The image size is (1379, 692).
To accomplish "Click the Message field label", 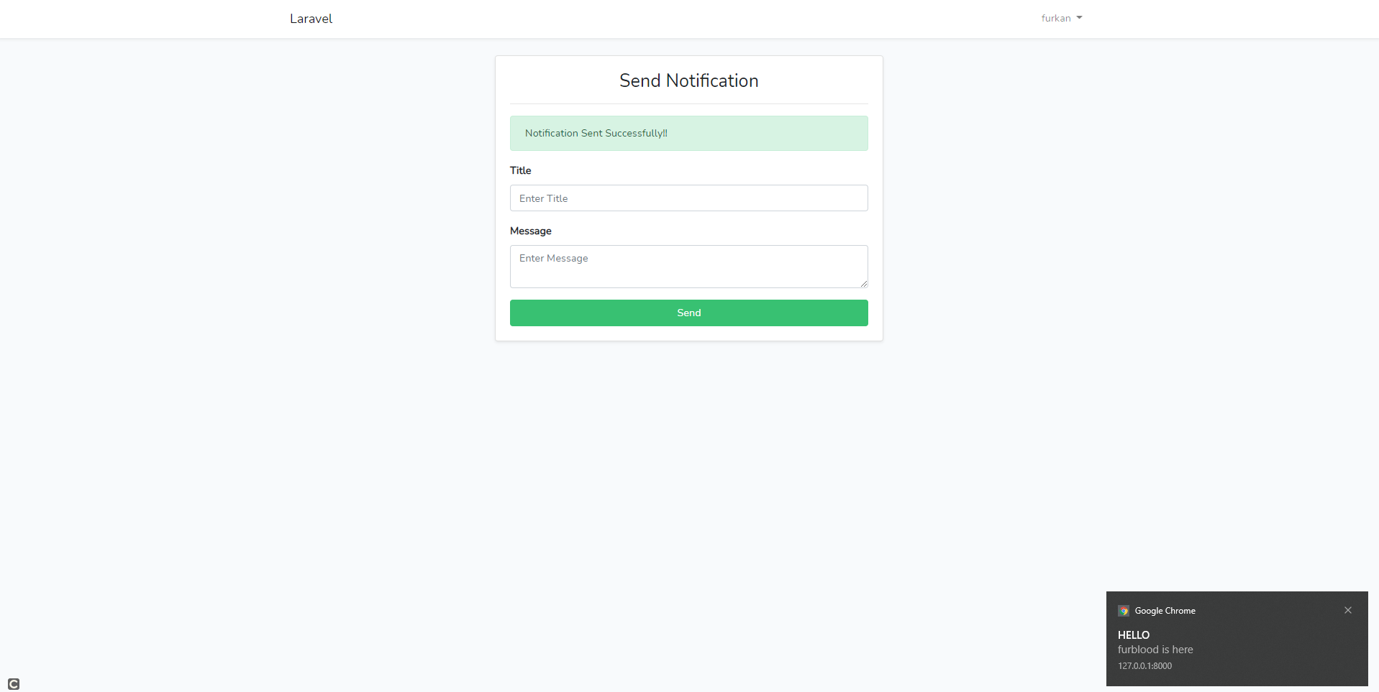I will point(531,231).
